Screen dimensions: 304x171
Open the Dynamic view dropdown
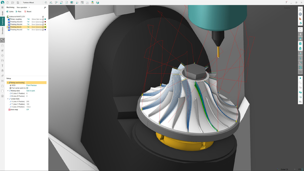click(289, 8)
